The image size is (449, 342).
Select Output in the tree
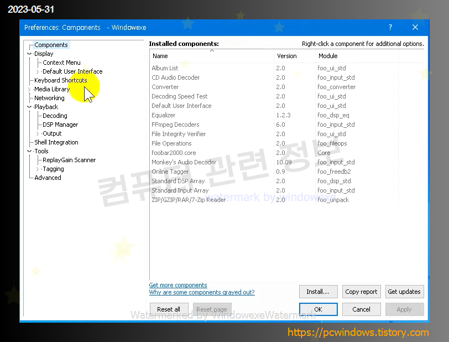(x=52, y=133)
